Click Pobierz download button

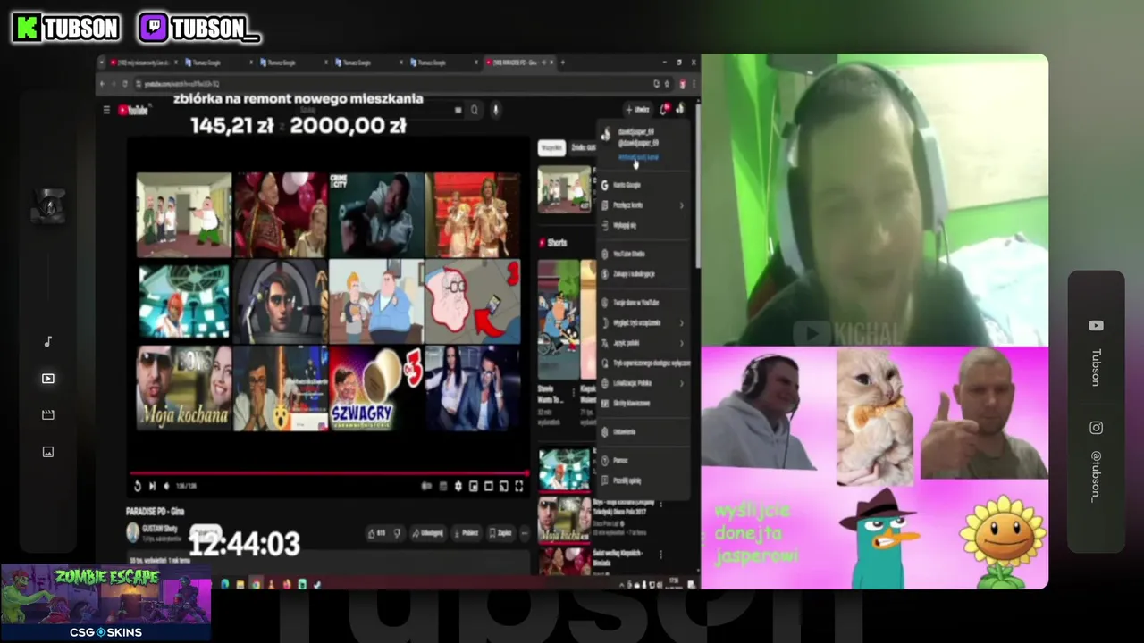point(466,533)
